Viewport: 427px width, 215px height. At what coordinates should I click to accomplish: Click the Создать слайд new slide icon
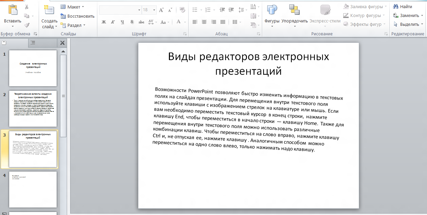[x=50, y=10]
